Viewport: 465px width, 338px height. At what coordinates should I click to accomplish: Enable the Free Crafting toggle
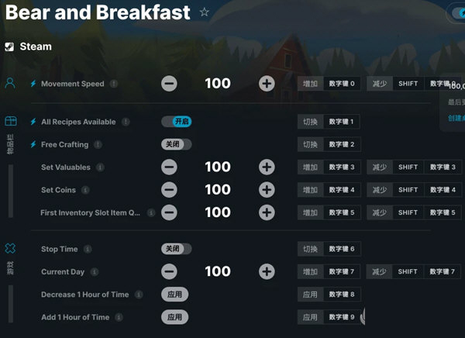click(176, 144)
